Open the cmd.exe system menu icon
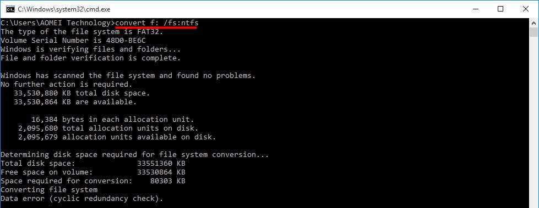This screenshot has height=208, width=539. tap(10, 9)
